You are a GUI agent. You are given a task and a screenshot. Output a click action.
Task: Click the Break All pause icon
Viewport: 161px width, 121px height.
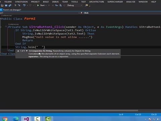tap(49, 5)
